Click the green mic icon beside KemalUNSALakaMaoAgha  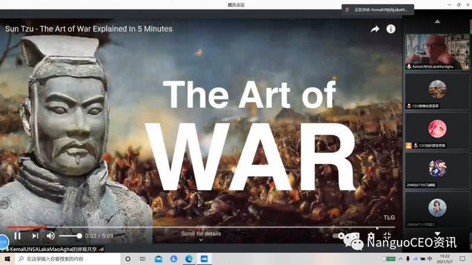[409, 67]
